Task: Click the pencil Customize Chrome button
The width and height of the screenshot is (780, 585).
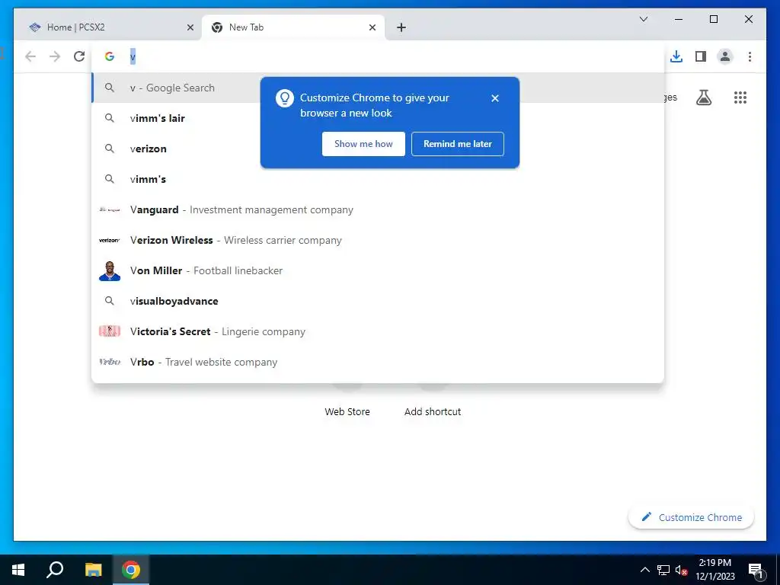Action: 692,517
